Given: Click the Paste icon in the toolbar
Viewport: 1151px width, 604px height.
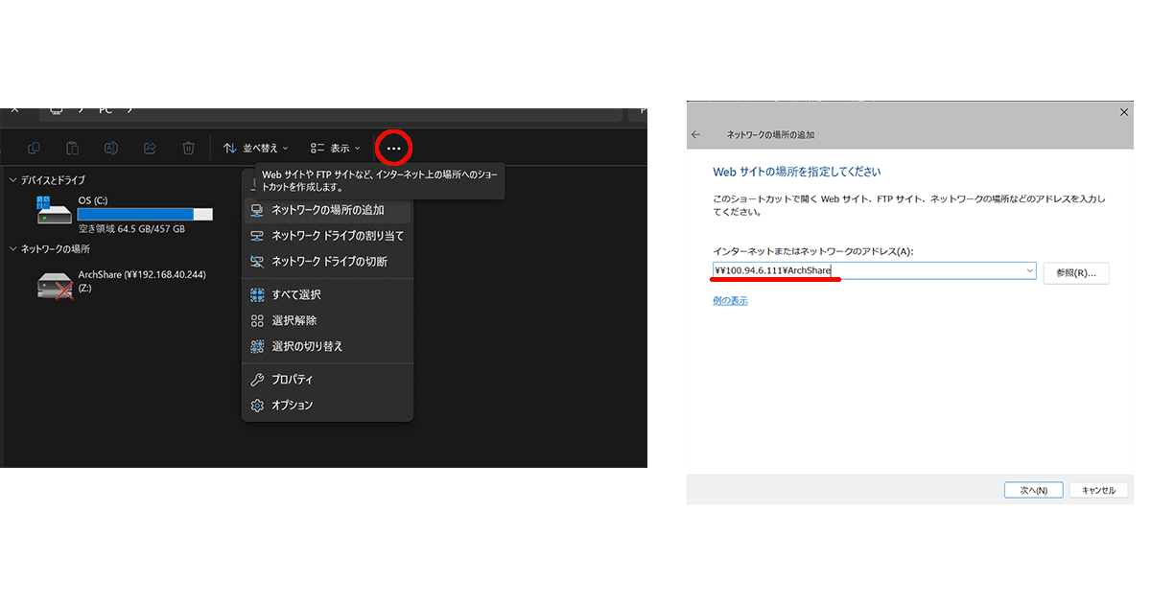Looking at the screenshot, I should pyautogui.click(x=72, y=148).
